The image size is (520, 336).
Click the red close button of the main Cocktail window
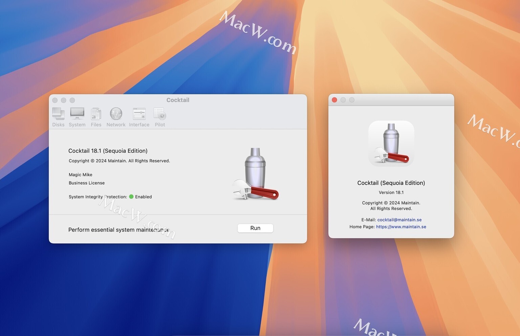tap(55, 100)
